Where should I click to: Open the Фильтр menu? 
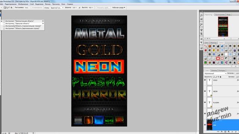[x=48, y=4]
